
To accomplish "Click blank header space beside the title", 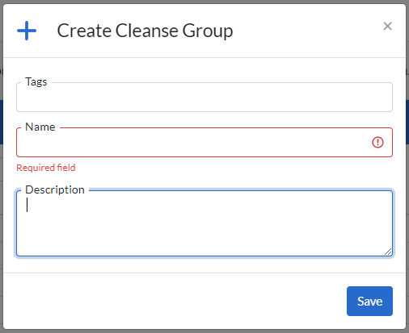I will [307, 31].
